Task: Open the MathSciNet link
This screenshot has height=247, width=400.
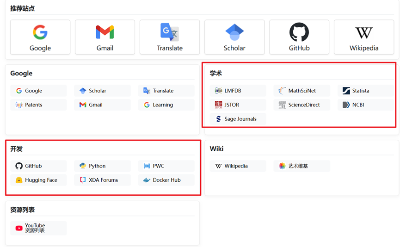Action: point(302,91)
